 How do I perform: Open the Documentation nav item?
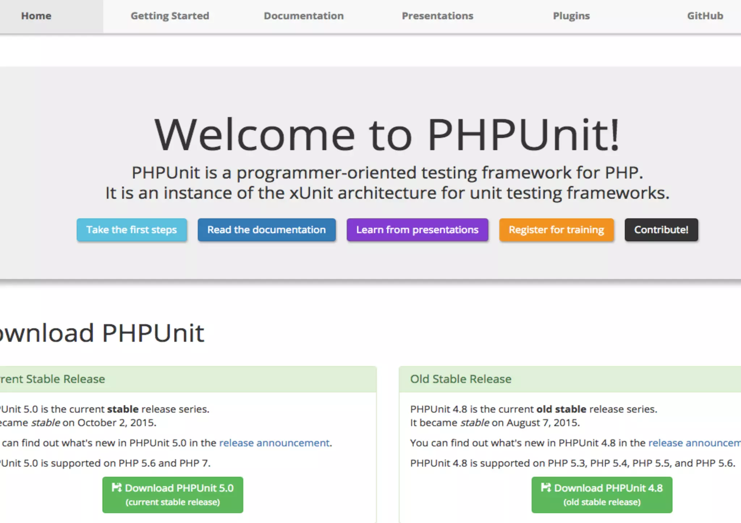coord(304,16)
